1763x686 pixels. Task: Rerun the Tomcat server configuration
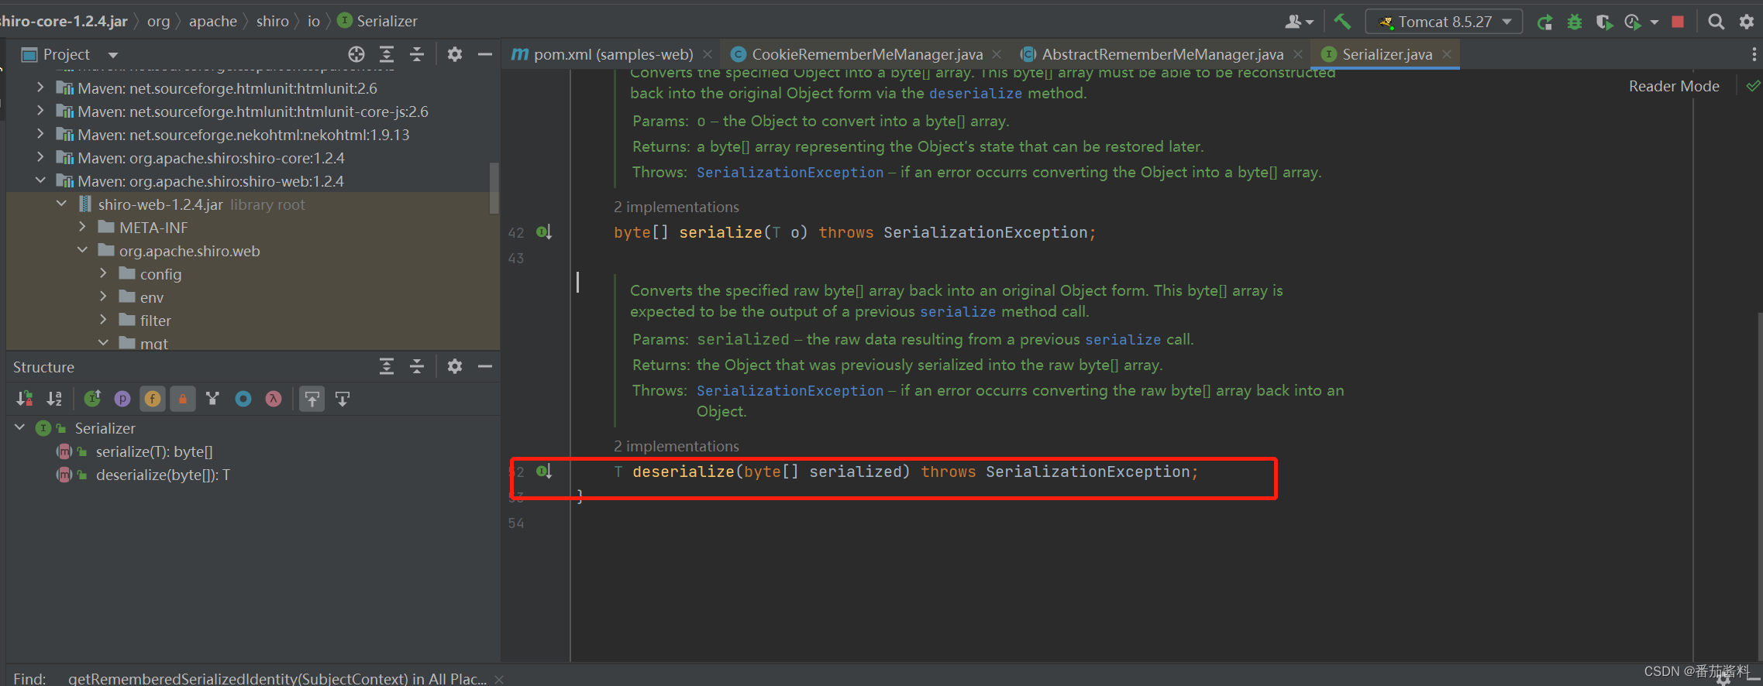(1544, 22)
